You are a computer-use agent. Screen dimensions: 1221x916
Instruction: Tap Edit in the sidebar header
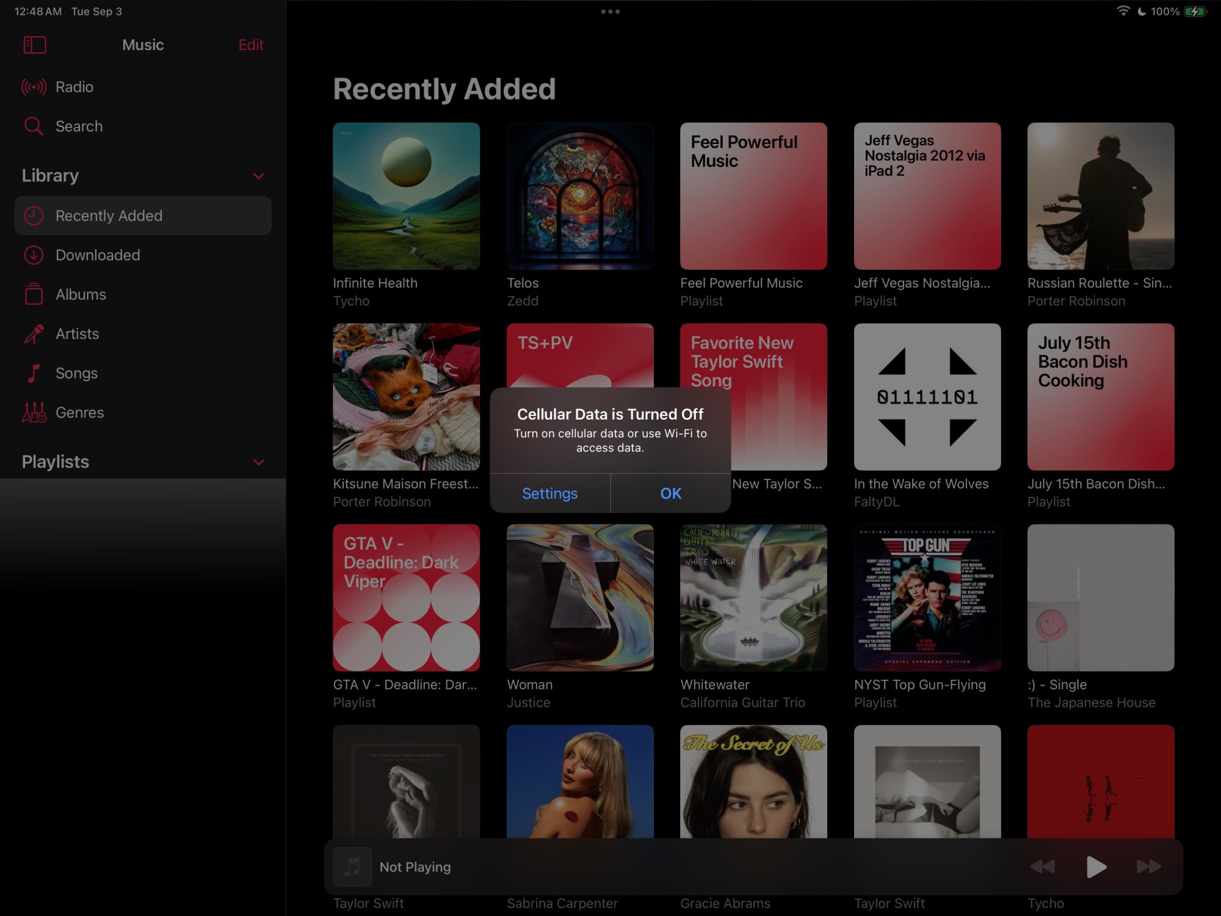[250, 45]
